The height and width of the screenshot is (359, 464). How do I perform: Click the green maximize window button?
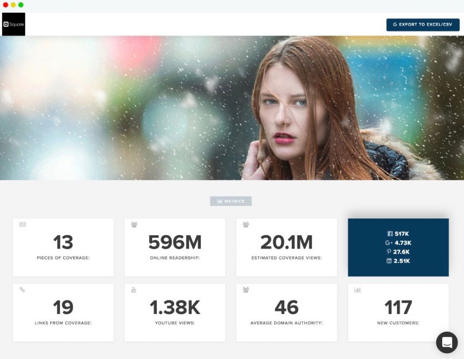coord(21,5)
